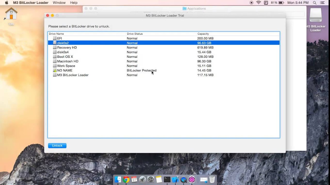The width and height of the screenshot is (330, 185).
Task: Sort by the Capacity column header
Action: pos(203,34)
